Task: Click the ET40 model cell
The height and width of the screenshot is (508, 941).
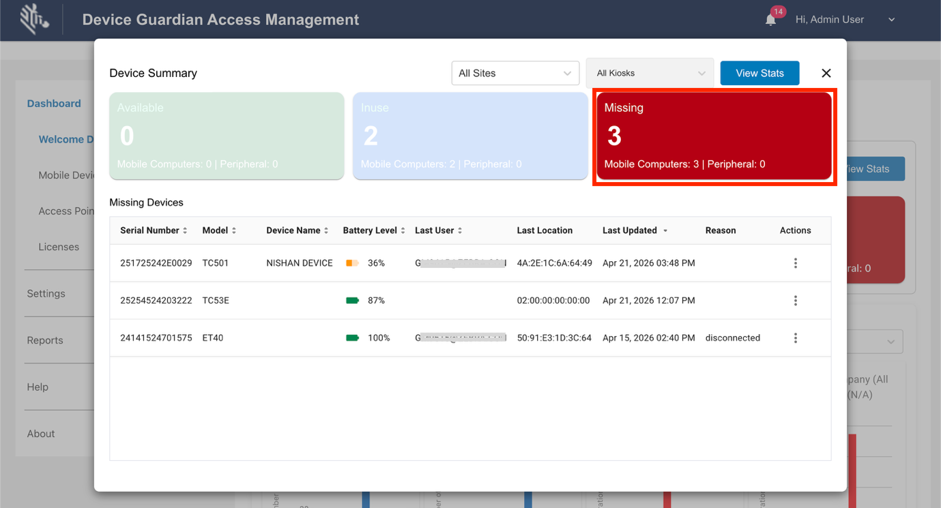Action: (213, 338)
